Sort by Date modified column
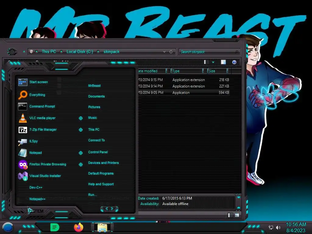The image size is (312, 234). (x=152, y=71)
